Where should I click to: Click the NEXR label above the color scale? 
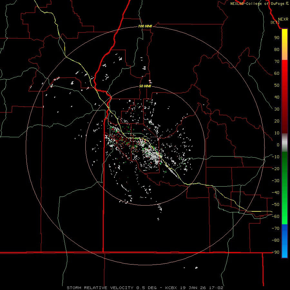coord(283,19)
